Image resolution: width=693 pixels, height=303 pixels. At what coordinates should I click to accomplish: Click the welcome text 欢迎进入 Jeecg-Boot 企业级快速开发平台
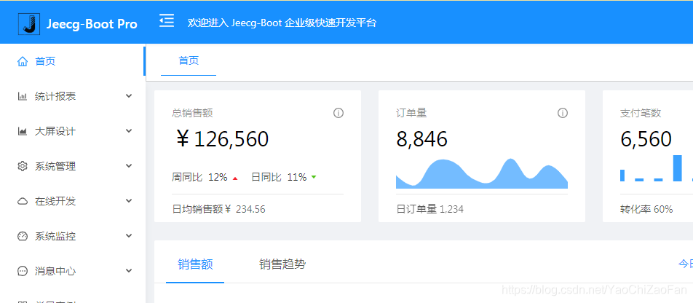[282, 23]
